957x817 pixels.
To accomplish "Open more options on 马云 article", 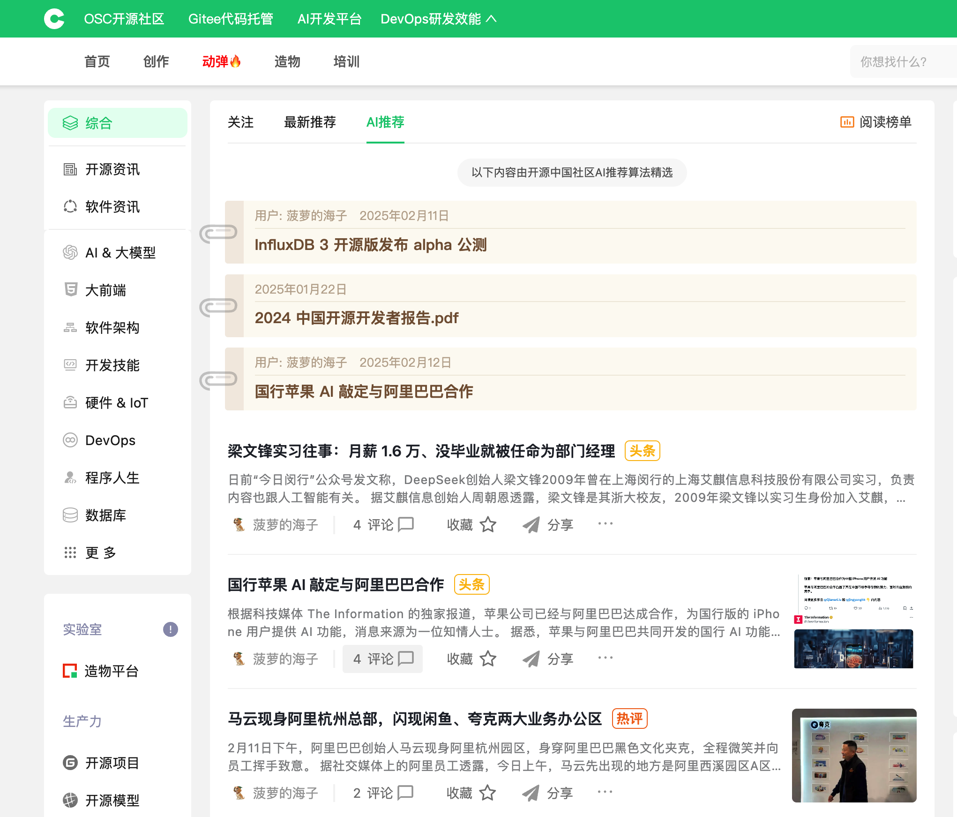I will click(606, 792).
